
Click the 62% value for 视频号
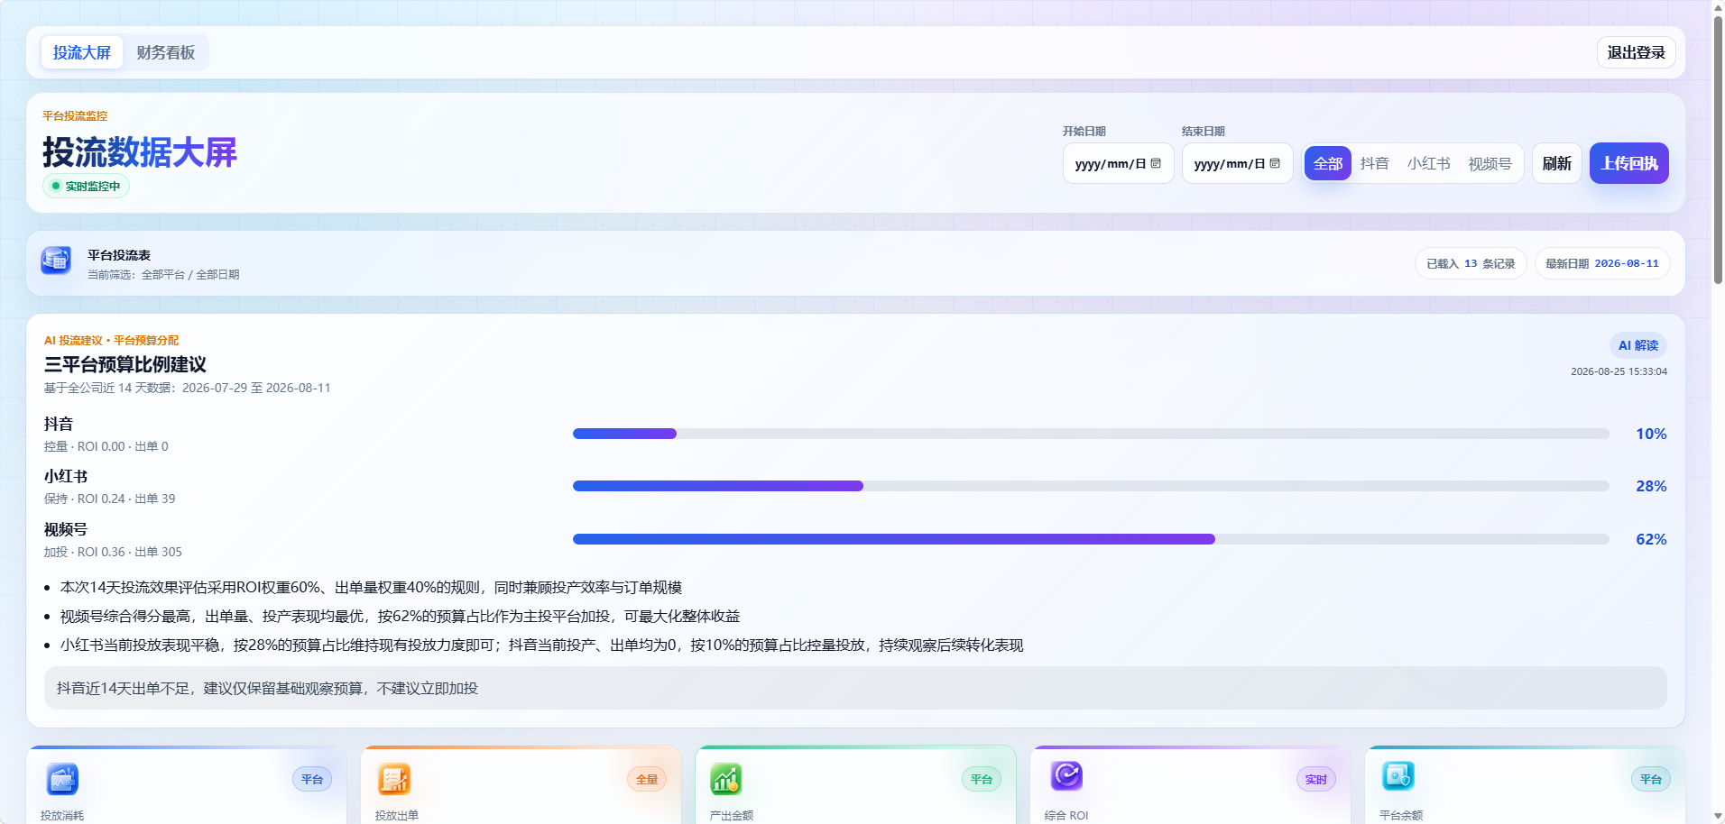(x=1651, y=539)
